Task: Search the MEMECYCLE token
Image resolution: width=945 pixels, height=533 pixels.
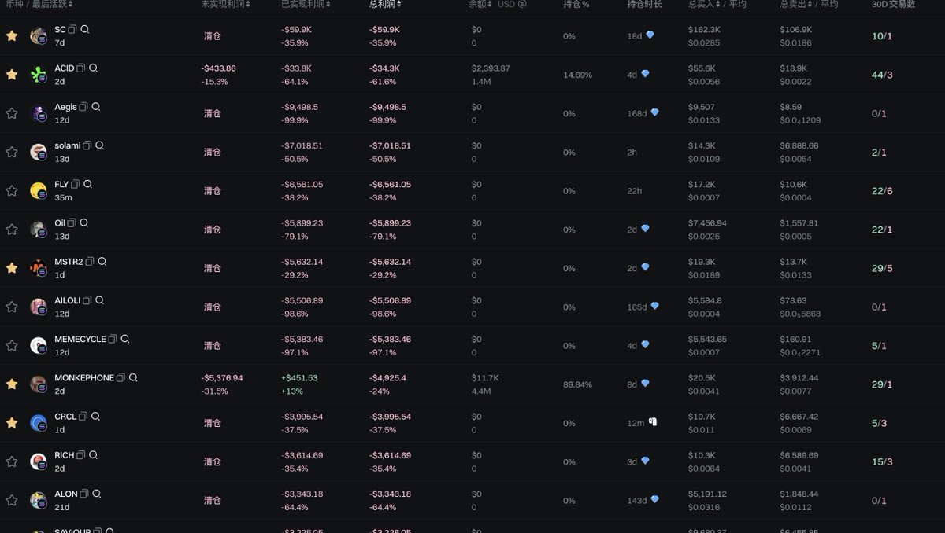Action: click(124, 339)
